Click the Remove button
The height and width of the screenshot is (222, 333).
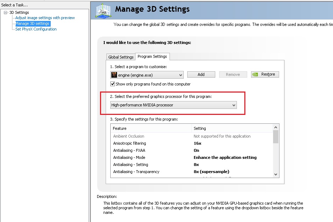click(x=233, y=74)
